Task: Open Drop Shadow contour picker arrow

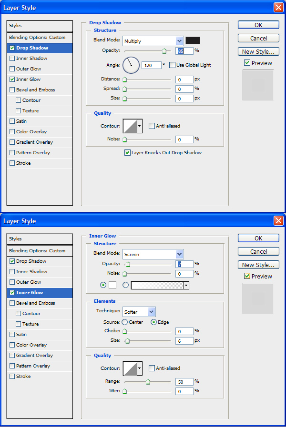Action: [139, 126]
